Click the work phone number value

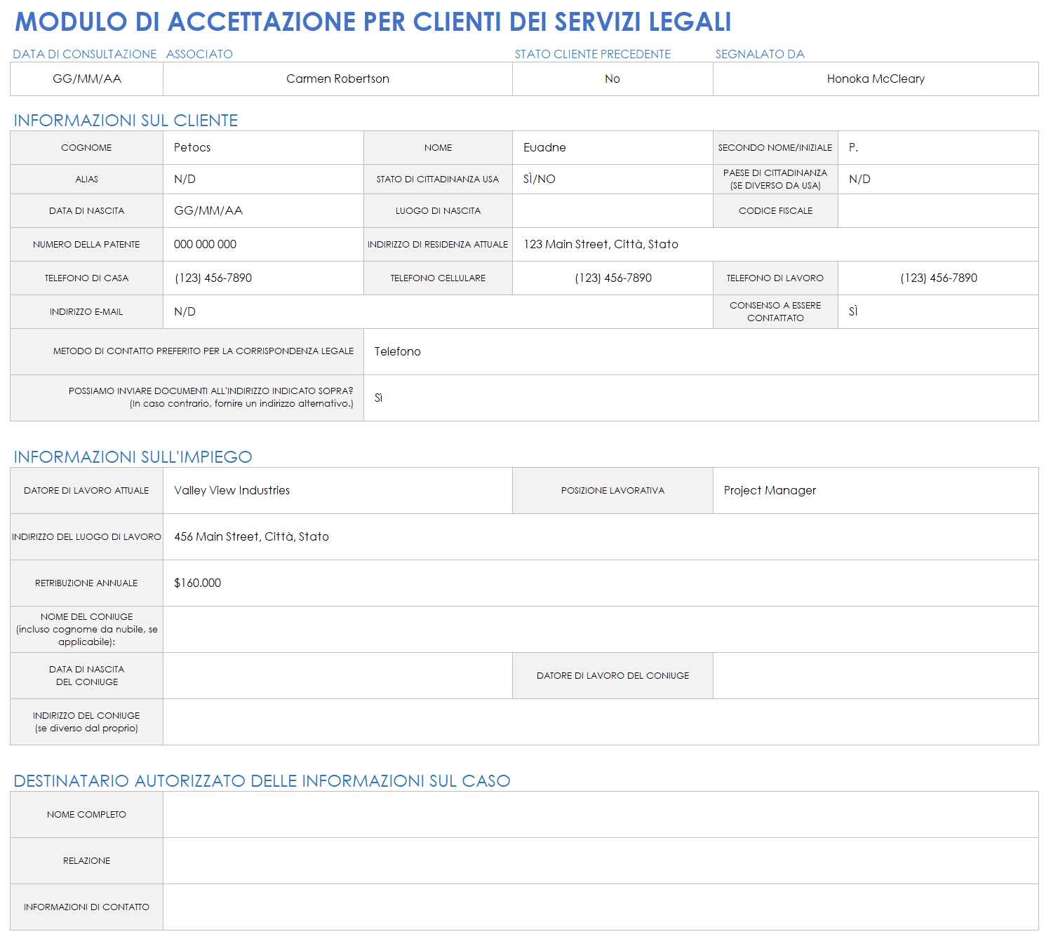click(x=938, y=278)
